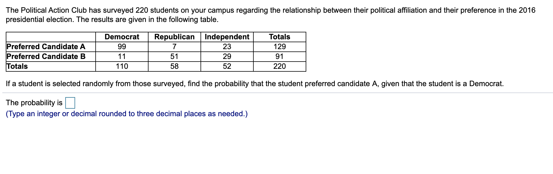Select the Preferred Candidate B row label
The image size is (553, 174).
tap(46, 57)
